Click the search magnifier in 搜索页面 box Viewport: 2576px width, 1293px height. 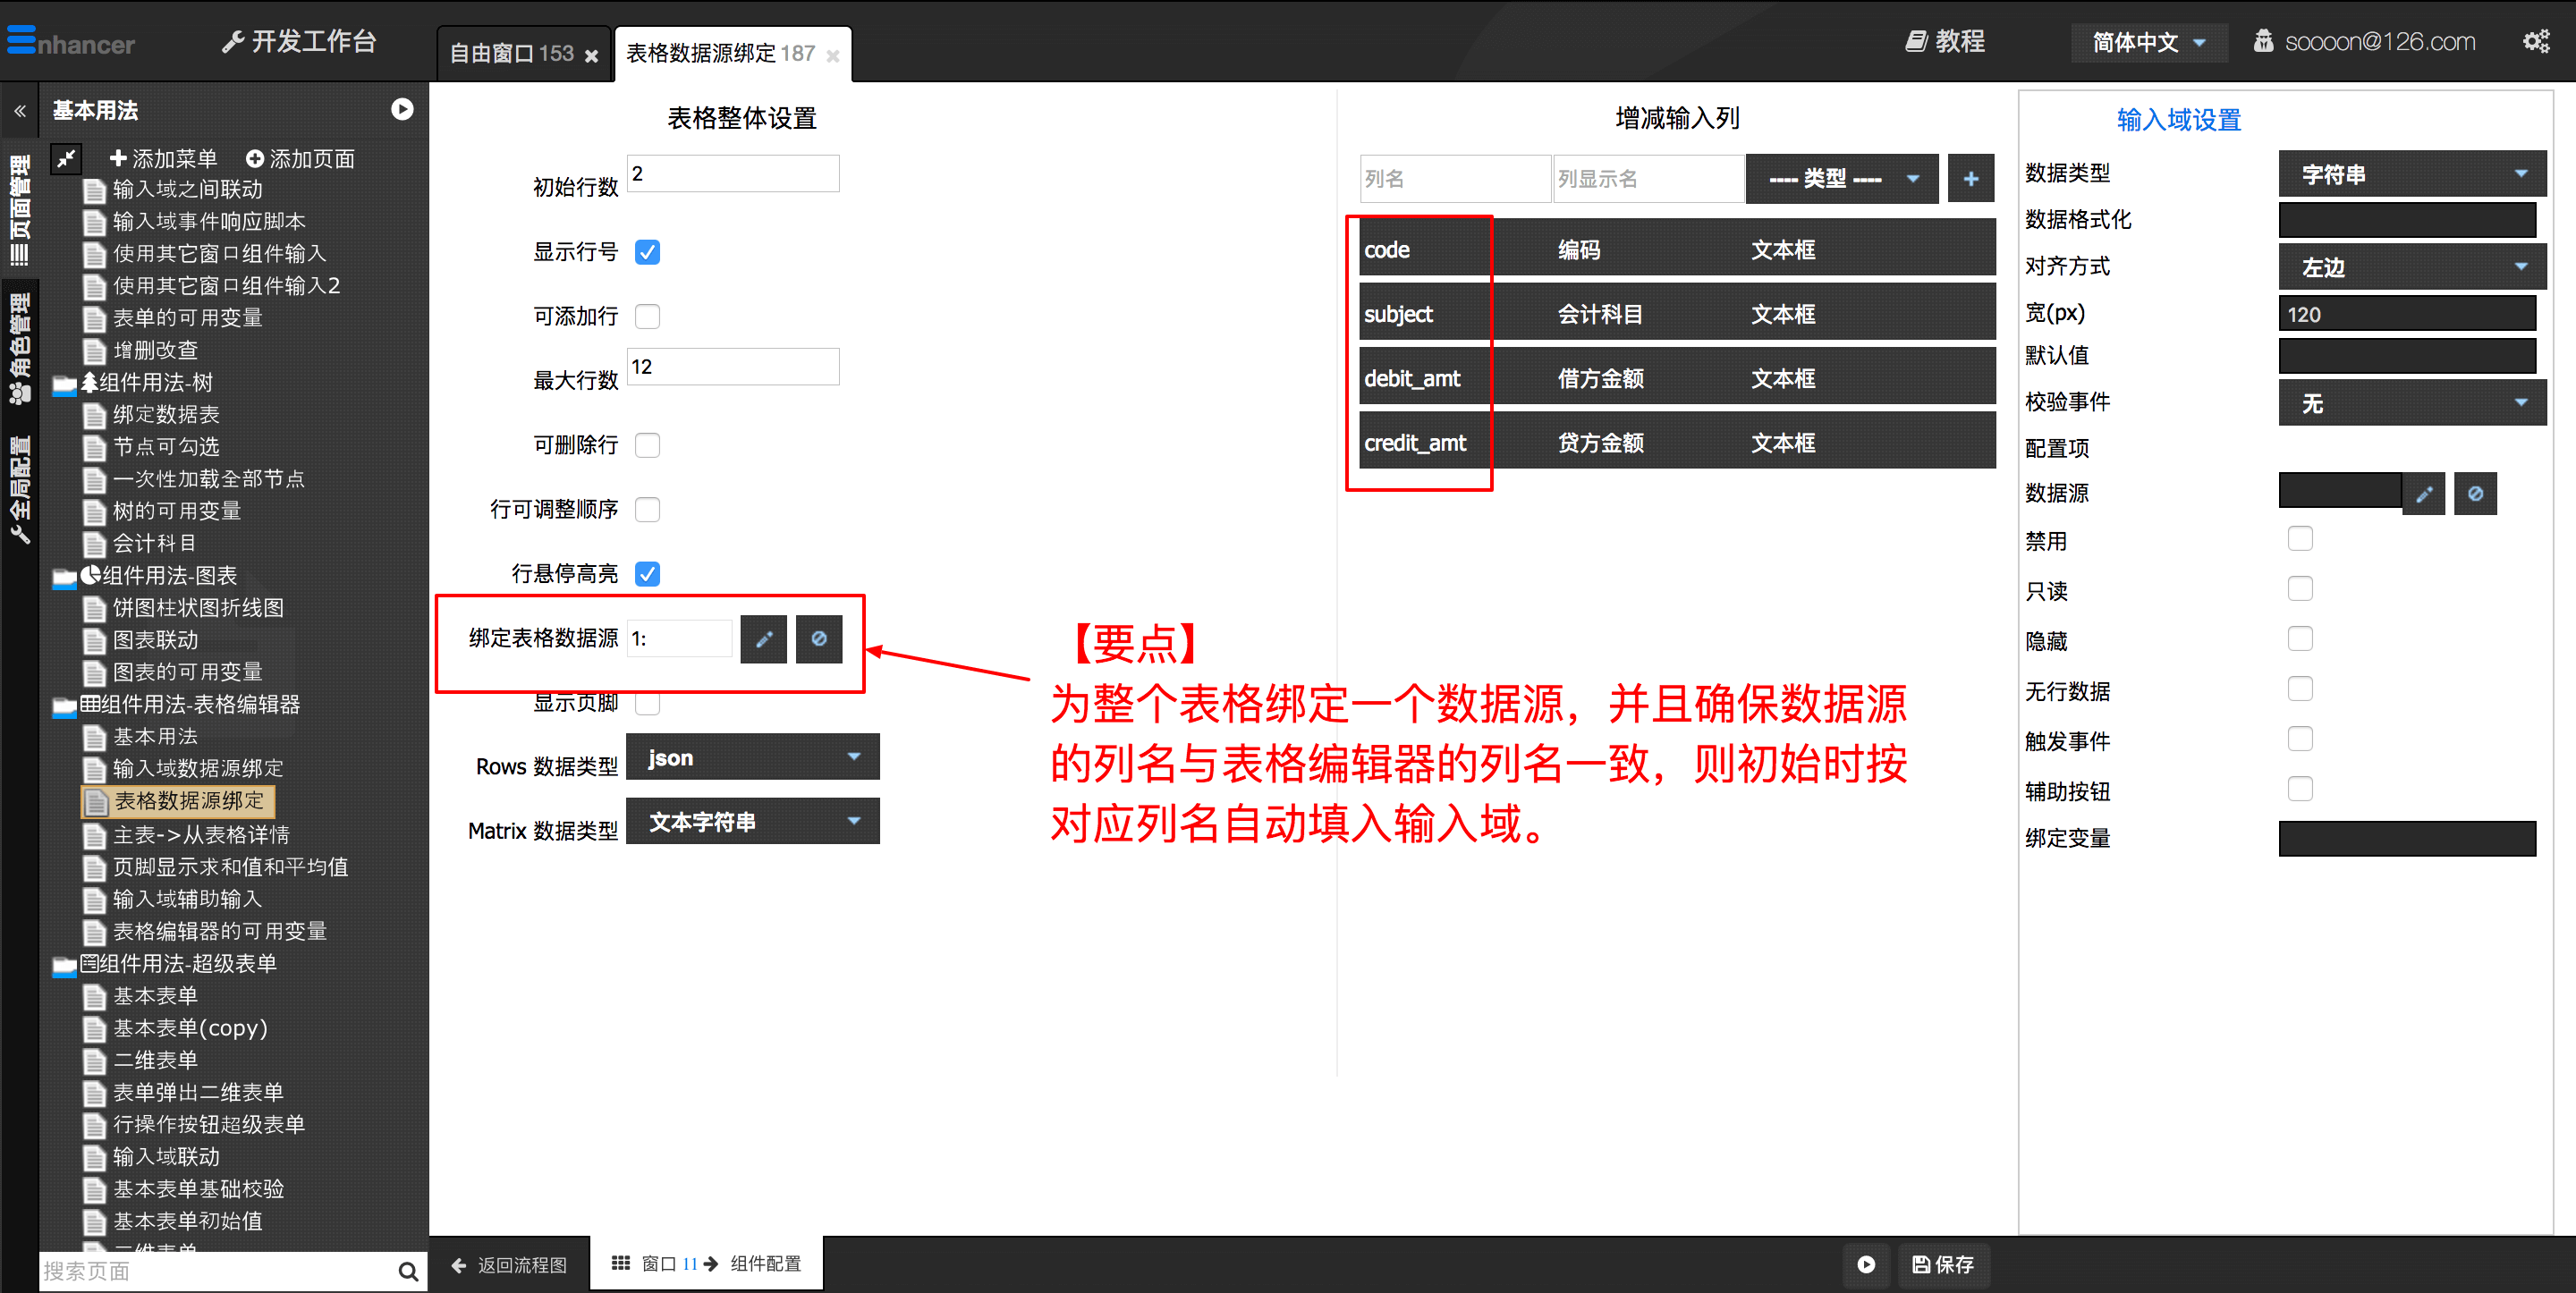(407, 1271)
